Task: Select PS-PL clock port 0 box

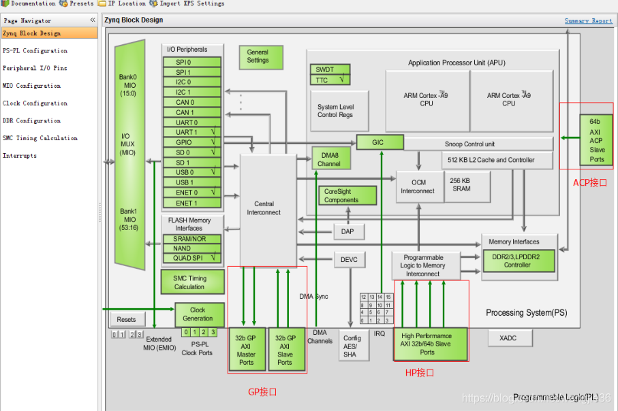Action: tap(185, 331)
